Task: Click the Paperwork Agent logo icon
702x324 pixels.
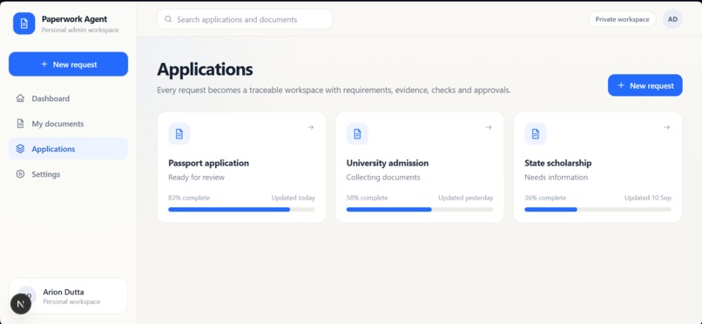Action: pos(24,24)
